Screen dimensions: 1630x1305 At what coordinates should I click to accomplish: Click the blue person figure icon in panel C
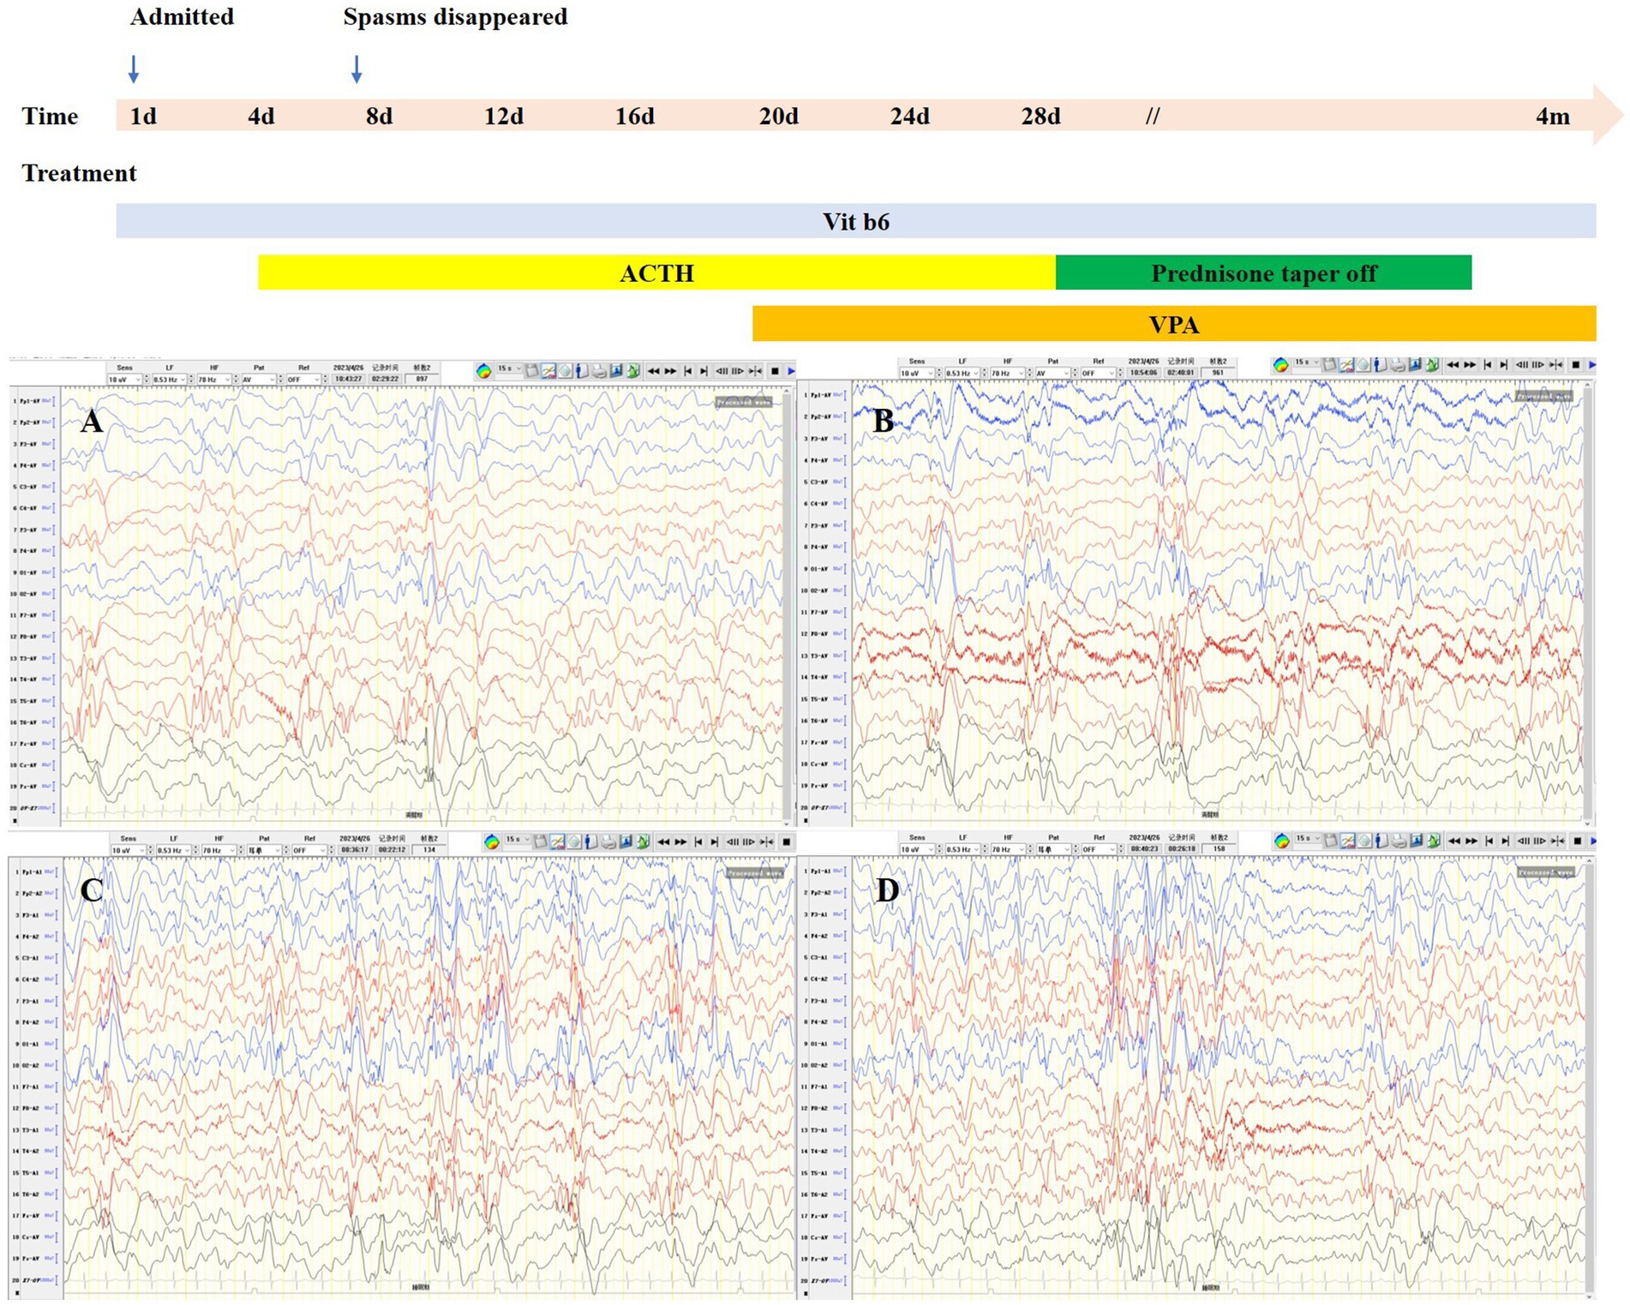(x=590, y=842)
